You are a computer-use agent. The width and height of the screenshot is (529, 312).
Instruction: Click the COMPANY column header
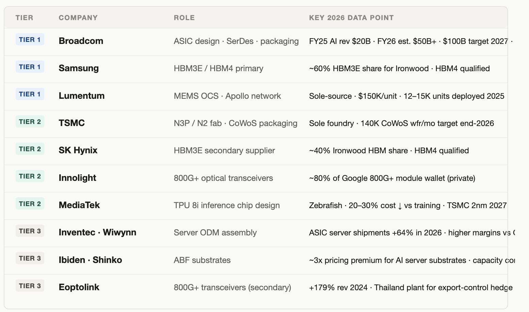(78, 18)
